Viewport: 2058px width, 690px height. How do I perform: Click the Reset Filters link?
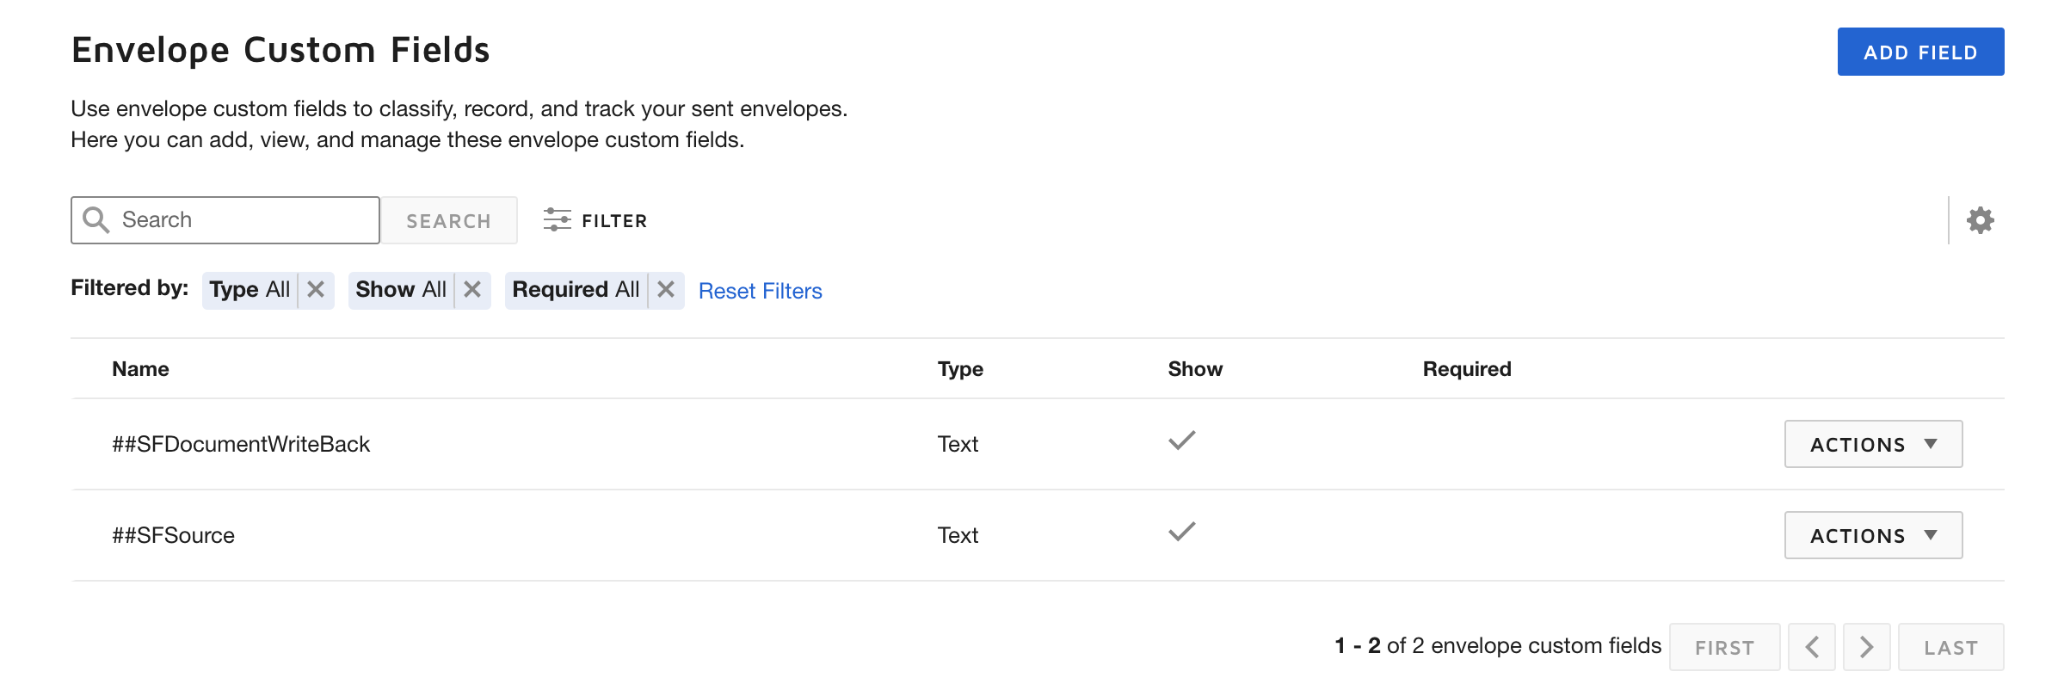point(760,291)
